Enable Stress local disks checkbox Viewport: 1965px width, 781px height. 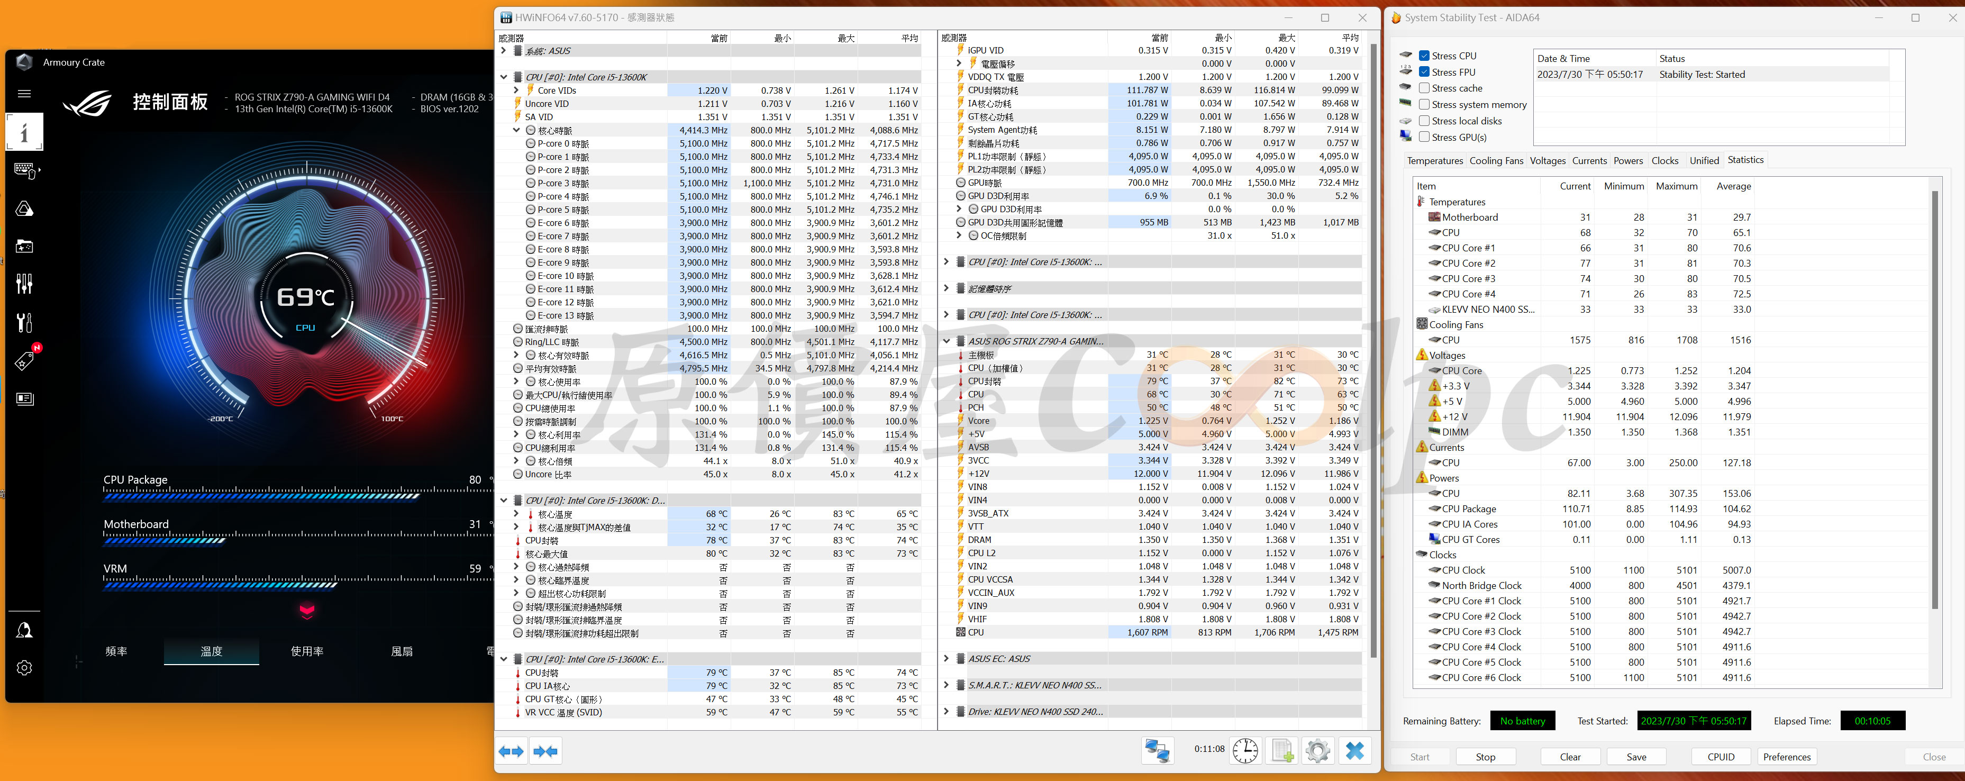(x=1424, y=121)
